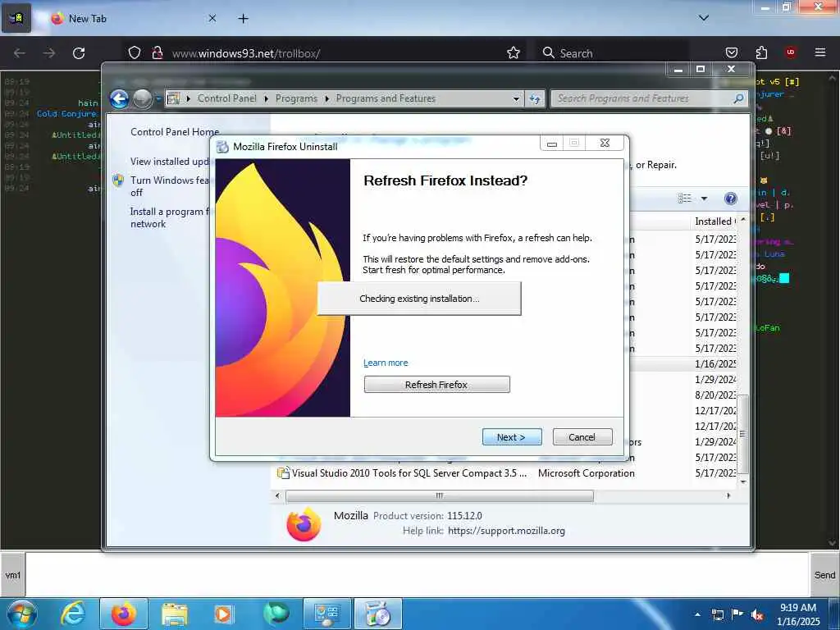Open Firefox's Extensions puzzle icon
The image size is (840, 630).
click(x=761, y=52)
